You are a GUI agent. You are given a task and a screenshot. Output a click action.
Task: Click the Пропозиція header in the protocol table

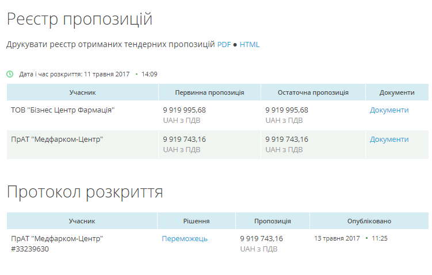pos(272,221)
